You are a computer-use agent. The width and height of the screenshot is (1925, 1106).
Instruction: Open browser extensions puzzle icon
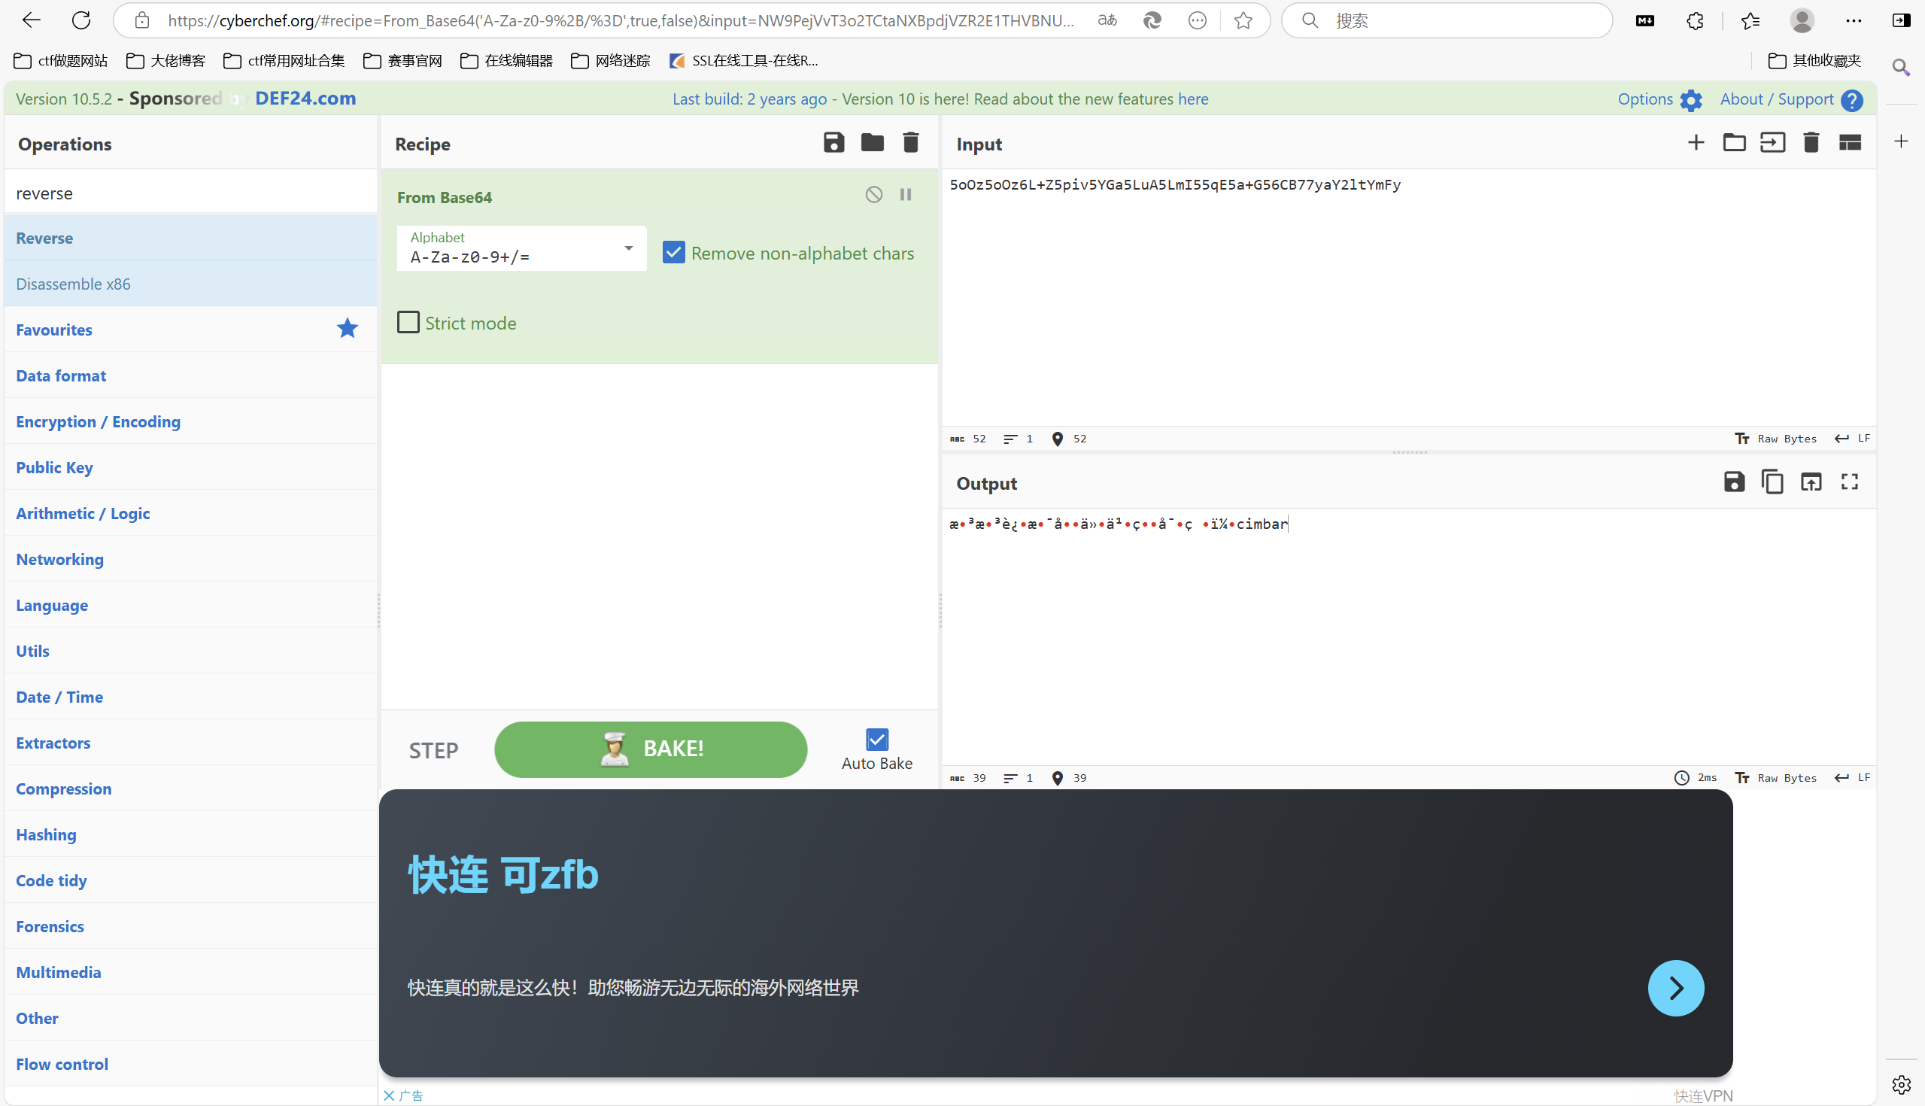coord(1695,20)
